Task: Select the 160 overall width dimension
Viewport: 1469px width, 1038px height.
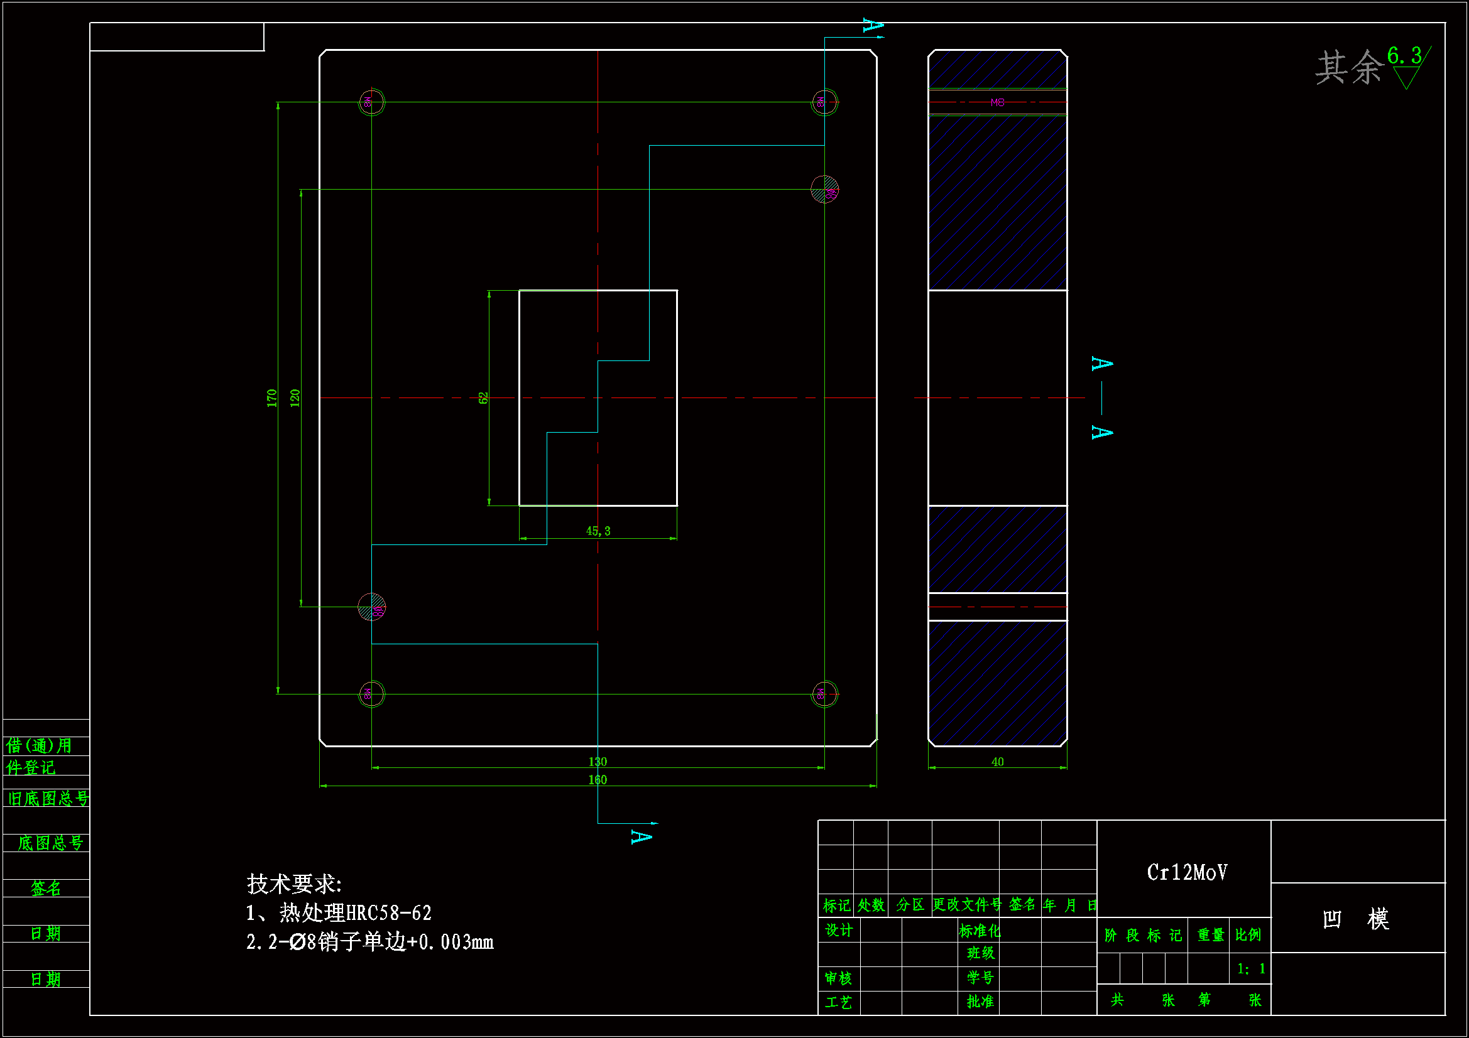Action: (597, 780)
